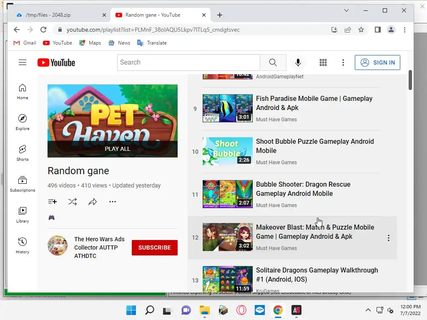The height and width of the screenshot is (320, 427).
Task: Click Must Have Games under Bubble Shooter
Action: coord(276,205)
